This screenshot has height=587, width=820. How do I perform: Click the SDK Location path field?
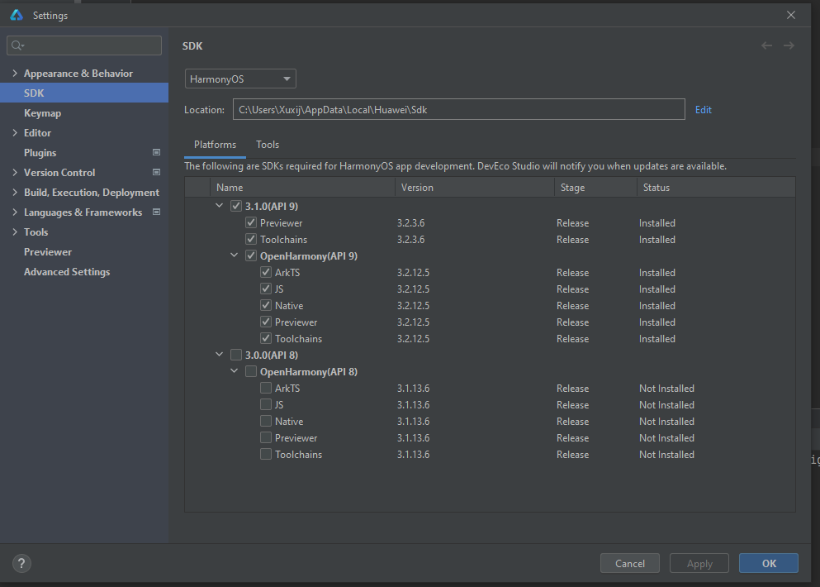pyautogui.click(x=458, y=109)
